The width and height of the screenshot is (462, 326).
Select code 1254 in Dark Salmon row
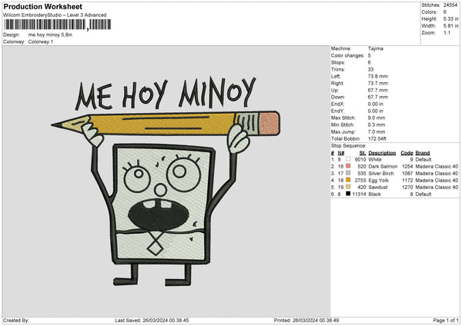(x=407, y=167)
